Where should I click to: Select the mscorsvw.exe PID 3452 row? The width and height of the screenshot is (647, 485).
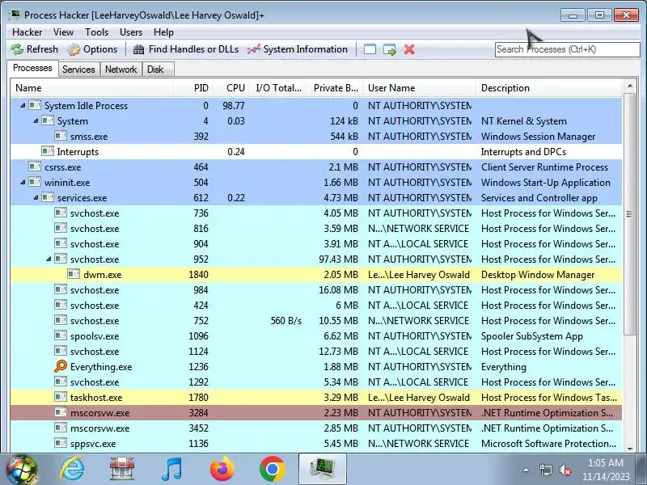(x=316, y=428)
